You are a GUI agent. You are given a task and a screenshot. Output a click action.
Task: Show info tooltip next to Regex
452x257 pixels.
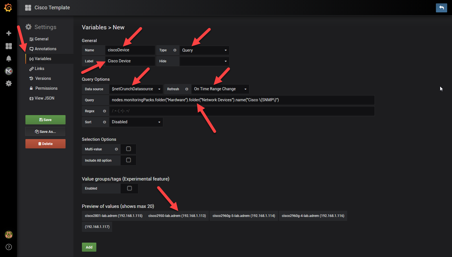(105, 111)
